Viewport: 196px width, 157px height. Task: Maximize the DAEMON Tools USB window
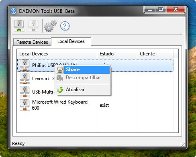161,10
